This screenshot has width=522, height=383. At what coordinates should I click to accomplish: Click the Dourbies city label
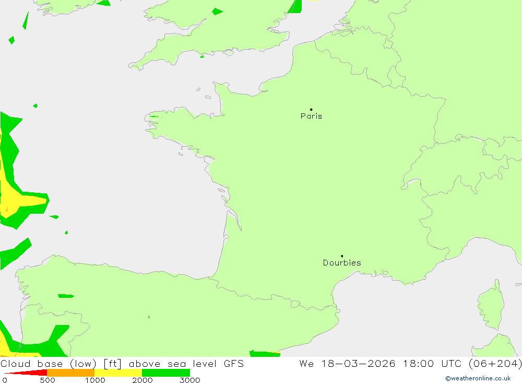pos(342,263)
